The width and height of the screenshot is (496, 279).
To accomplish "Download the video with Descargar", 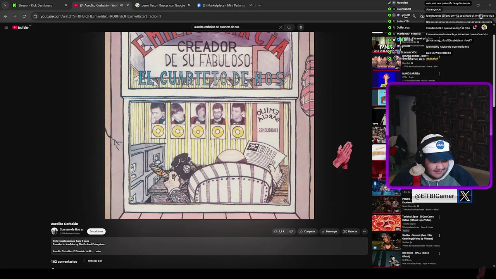I will coord(329,231).
